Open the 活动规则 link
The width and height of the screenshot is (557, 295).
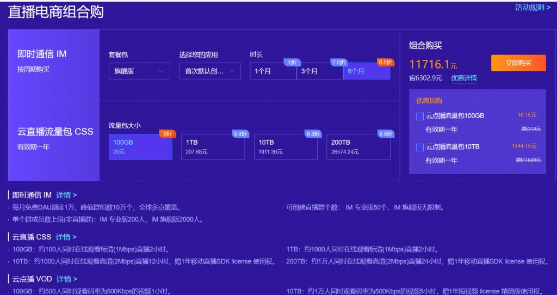(x=533, y=8)
